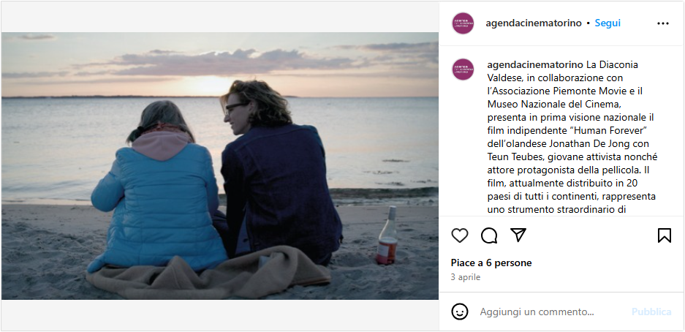The image size is (685, 332).
Task: Like the post with the heart icon
Action: 460,235
